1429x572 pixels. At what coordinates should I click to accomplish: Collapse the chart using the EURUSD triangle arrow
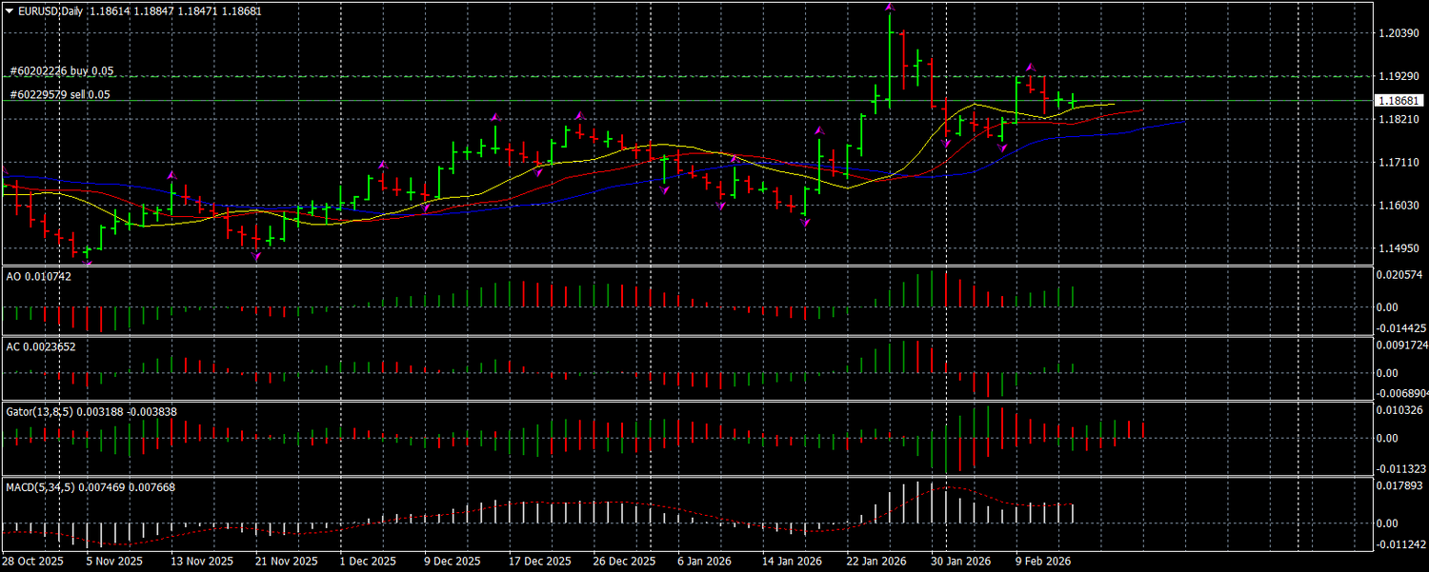[10, 10]
